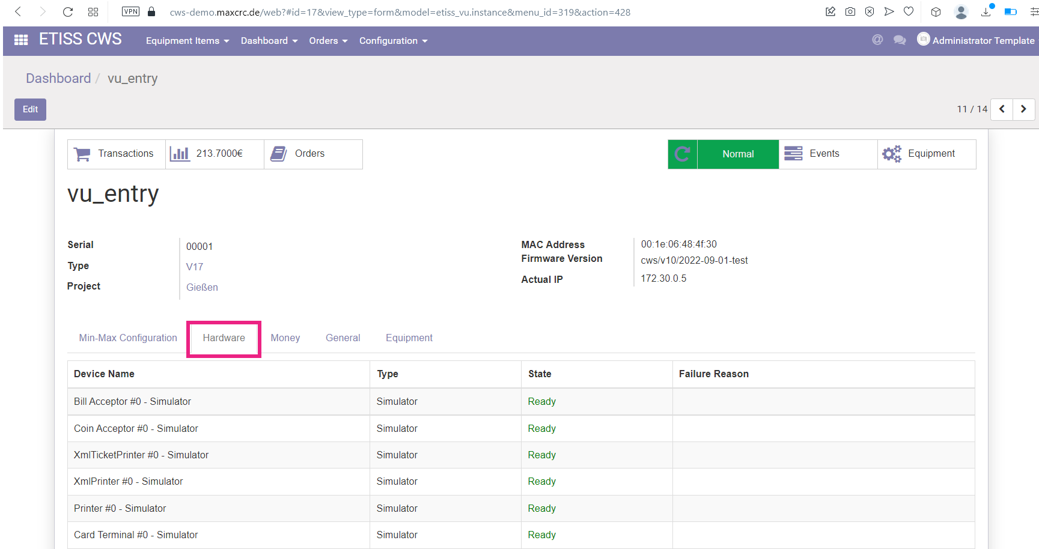Image resolution: width=1039 pixels, height=549 pixels.
Task: Click the shopping cart Transactions icon
Action: click(82, 154)
